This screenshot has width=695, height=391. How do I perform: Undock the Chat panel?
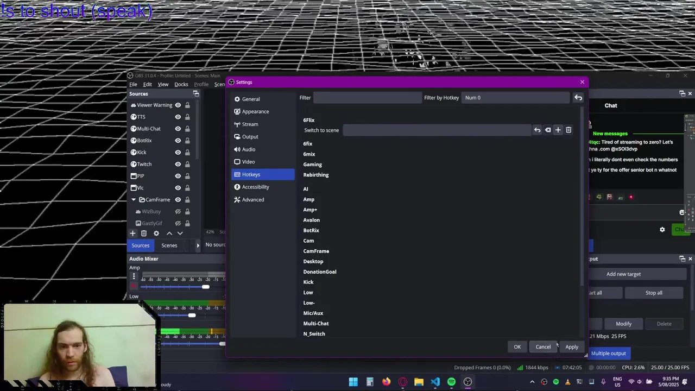point(683,94)
